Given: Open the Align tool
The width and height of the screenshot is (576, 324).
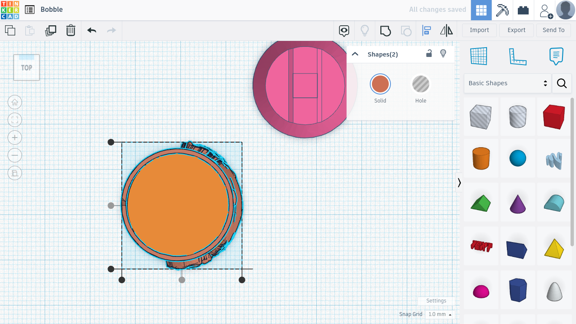Looking at the screenshot, I should click(x=427, y=30).
